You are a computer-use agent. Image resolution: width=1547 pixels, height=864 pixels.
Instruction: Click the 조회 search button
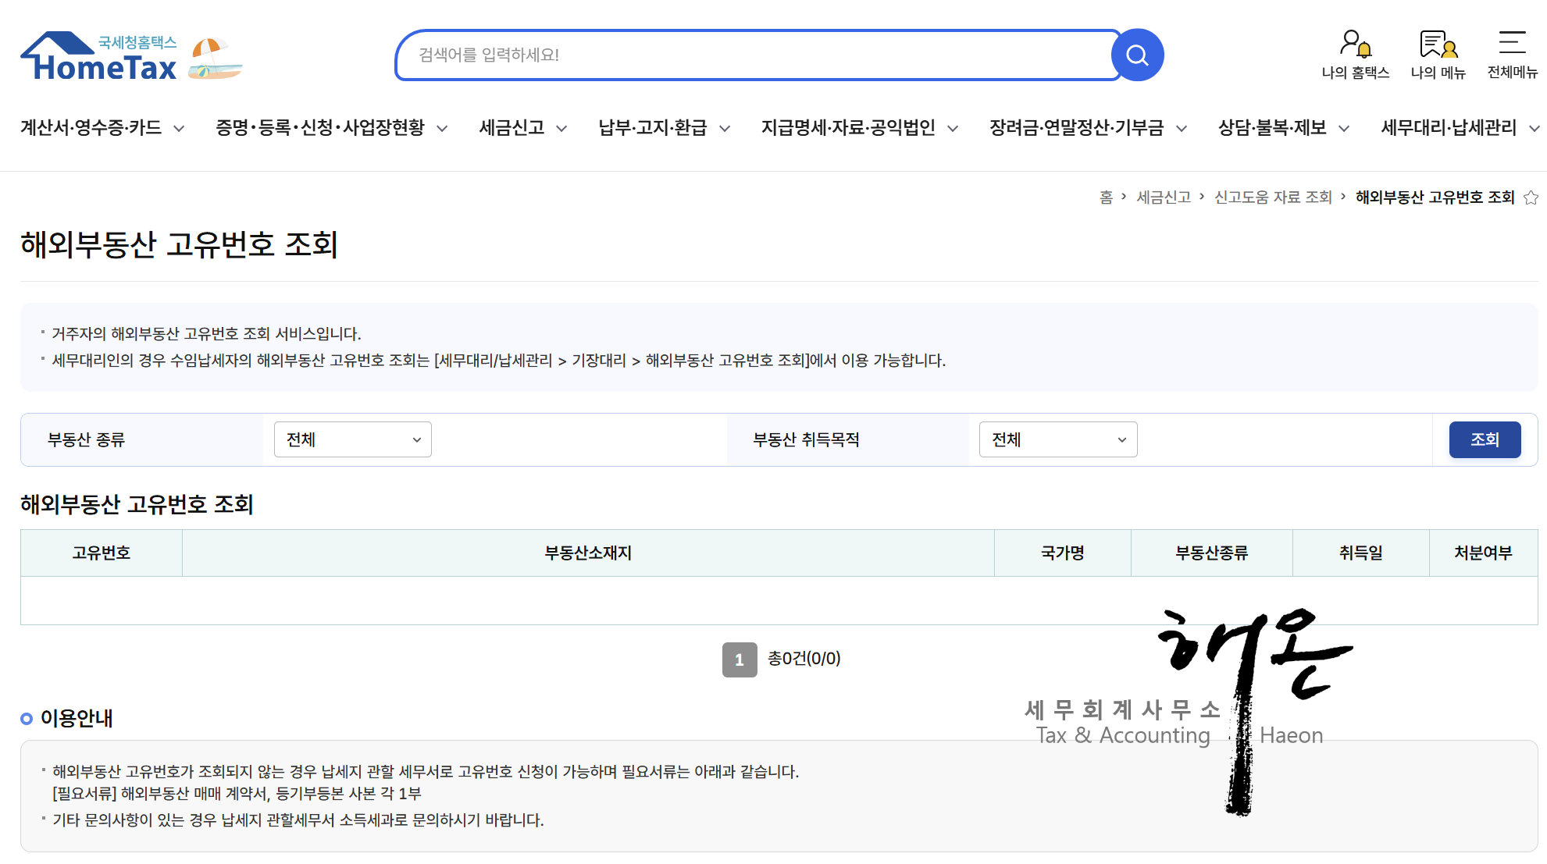pos(1485,439)
